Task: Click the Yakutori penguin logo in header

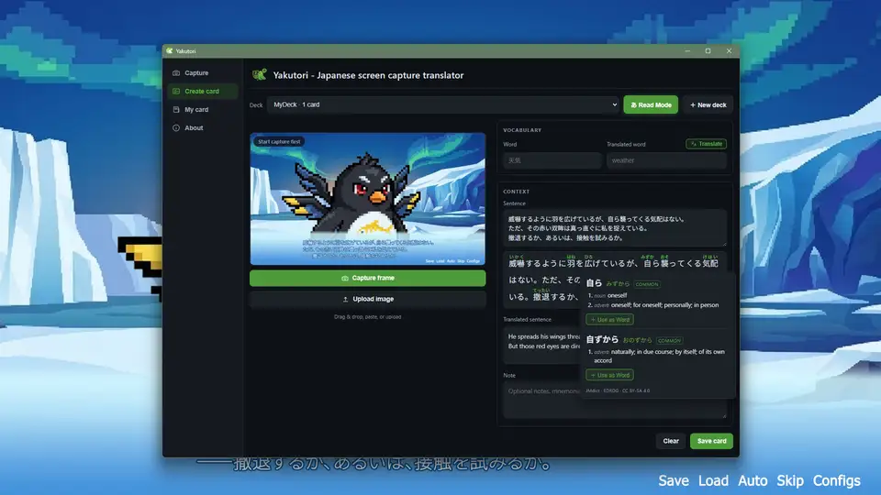Action: tap(260, 74)
